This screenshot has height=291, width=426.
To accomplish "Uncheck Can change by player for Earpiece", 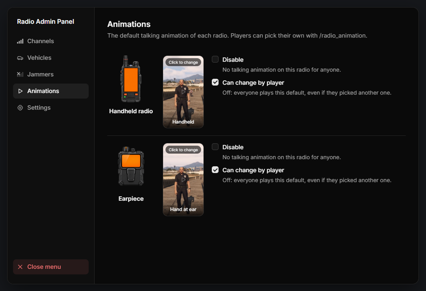I will coord(215,170).
